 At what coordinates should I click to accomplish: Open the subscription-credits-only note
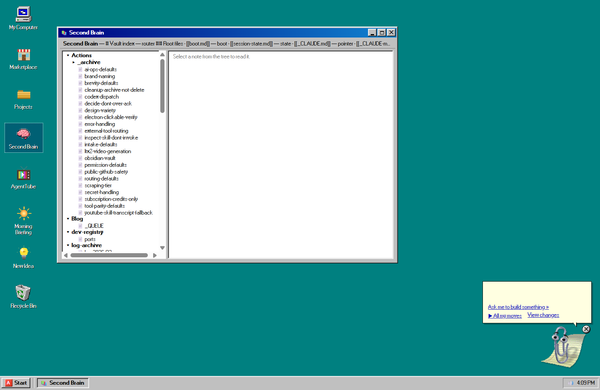111,199
